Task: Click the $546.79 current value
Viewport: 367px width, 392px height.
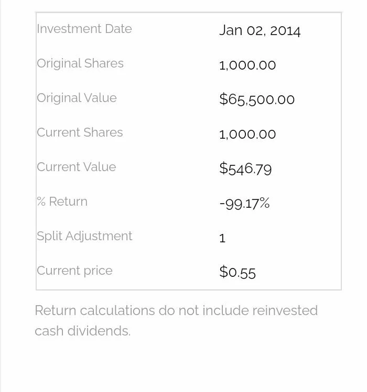Action: tap(245, 169)
